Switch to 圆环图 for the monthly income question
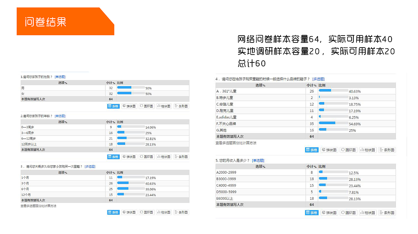The width and height of the screenshot is (418, 234). [x=348, y=213]
